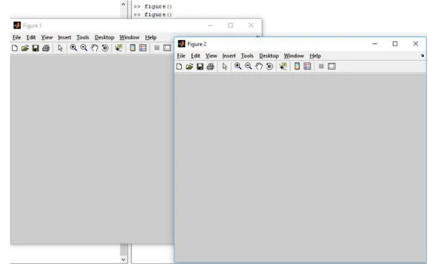428x268 pixels.
Task: Enable Rotate 3D tool in Figure 2
Action: [x=269, y=67]
